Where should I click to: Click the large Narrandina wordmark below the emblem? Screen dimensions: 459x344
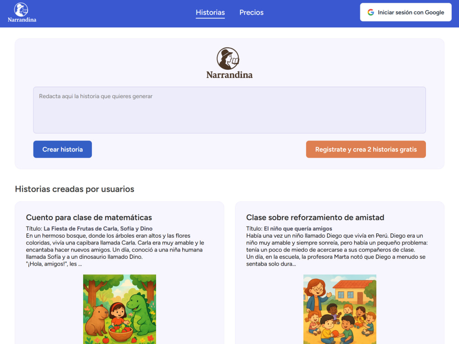point(229,75)
